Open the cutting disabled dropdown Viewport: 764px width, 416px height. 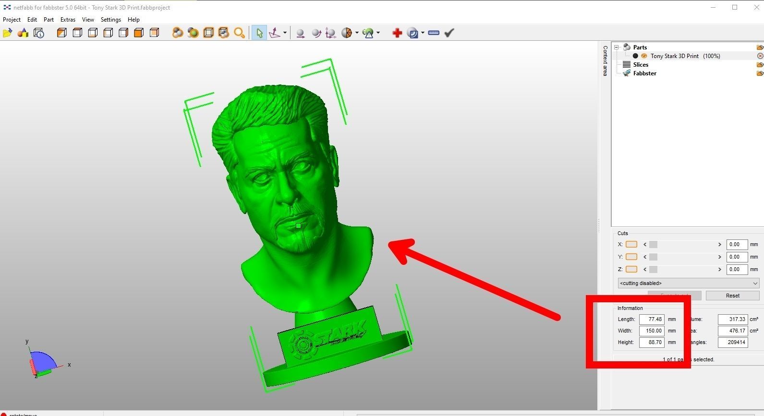(x=689, y=283)
